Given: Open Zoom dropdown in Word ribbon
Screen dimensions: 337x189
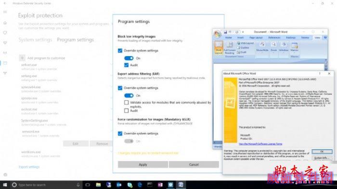Looking at the screenshot, I should coord(273,47).
